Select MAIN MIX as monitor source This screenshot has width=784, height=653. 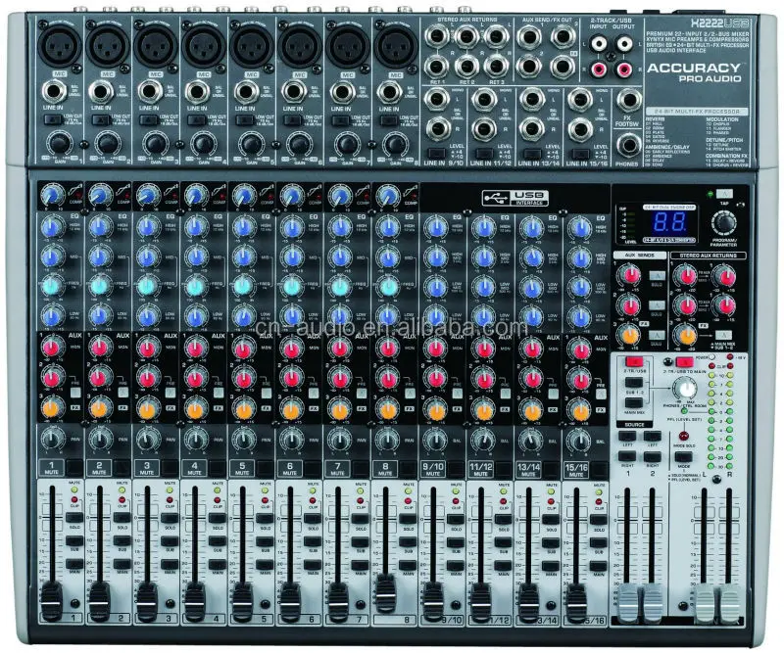pos(634,403)
